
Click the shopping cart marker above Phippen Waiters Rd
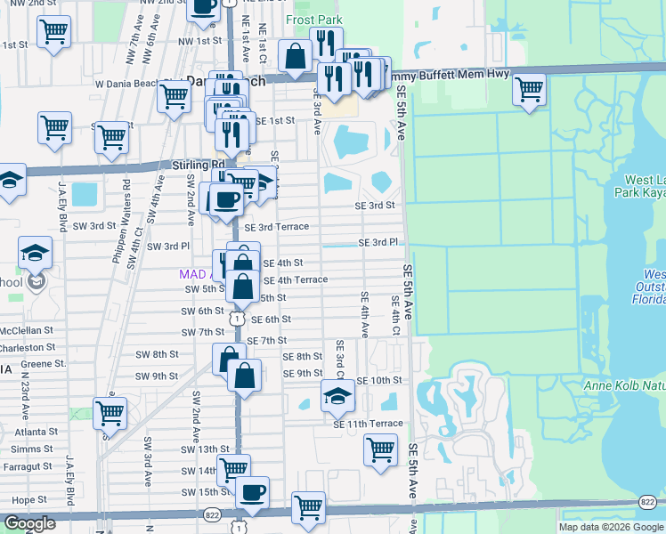tap(111, 139)
